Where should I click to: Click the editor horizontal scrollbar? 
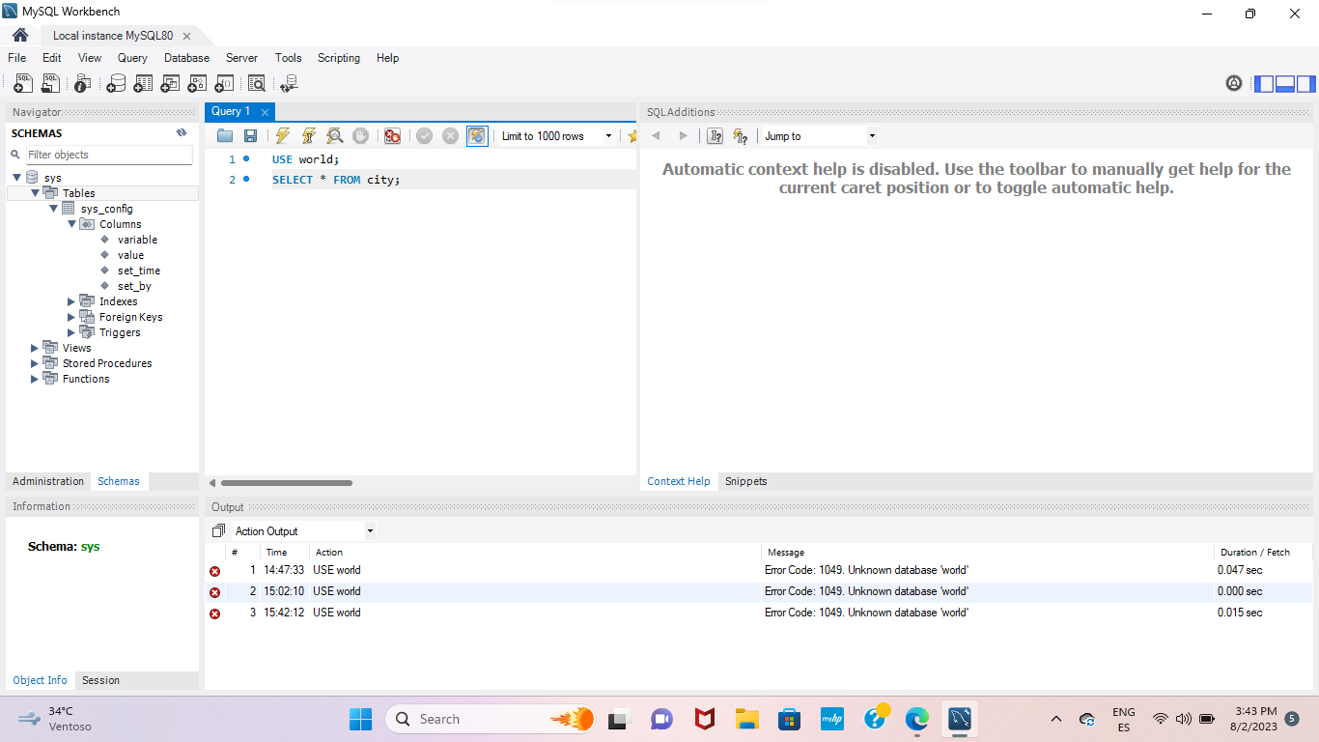(x=287, y=483)
